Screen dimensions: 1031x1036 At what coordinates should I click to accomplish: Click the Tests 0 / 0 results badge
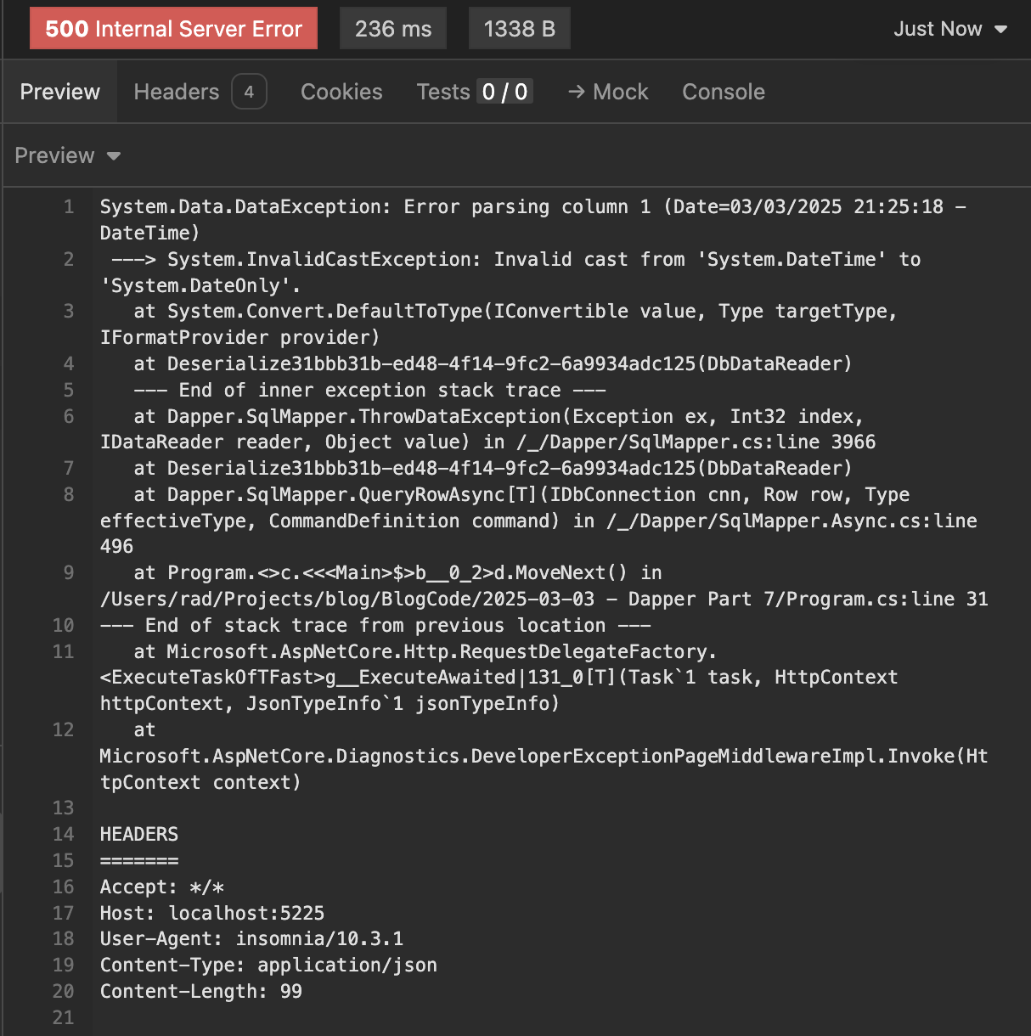504,92
